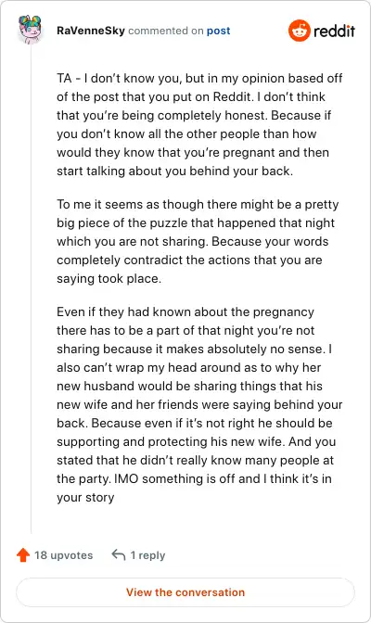Click the reddit wordmark text
This screenshot has width=371, height=623.
pos(334,31)
